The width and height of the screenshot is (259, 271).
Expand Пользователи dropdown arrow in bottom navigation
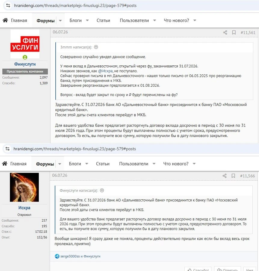[154, 164]
